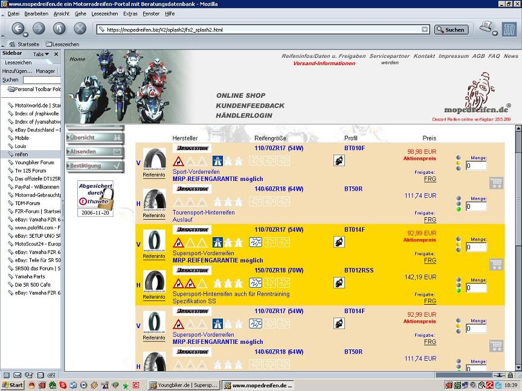Open the Personal Toolbar Folder in sidebar
Viewport: 522px width, 391px height.
pos(34,89)
